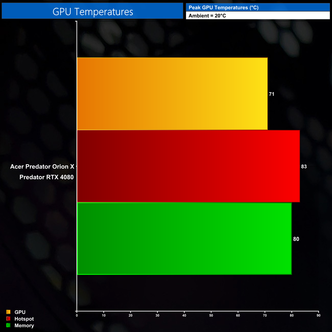Click the x-axis tick label "10"

pyautogui.click(x=104, y=315)
